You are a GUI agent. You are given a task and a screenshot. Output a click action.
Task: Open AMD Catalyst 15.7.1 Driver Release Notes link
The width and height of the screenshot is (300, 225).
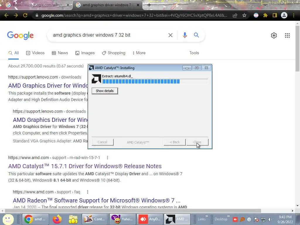(85, 166)
